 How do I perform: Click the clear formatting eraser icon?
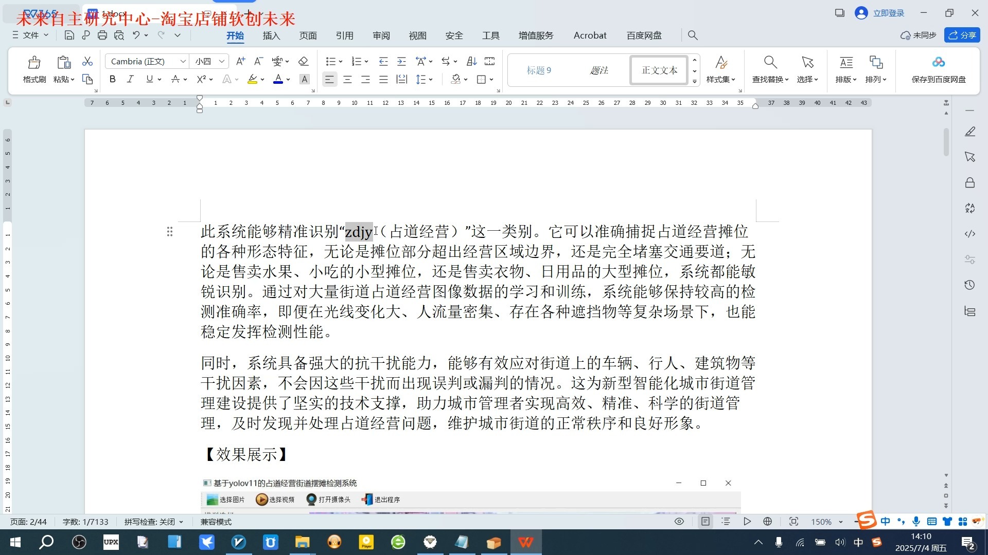pos(303,62)
